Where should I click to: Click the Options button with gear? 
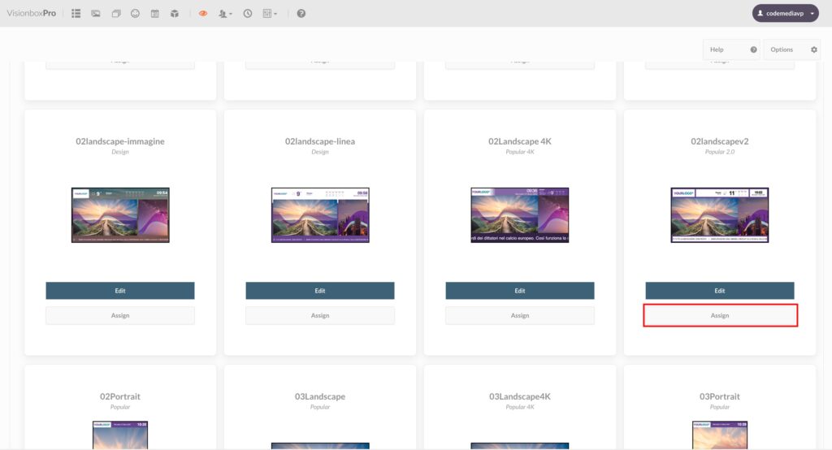pyautogui.click(x=792, y=50)
